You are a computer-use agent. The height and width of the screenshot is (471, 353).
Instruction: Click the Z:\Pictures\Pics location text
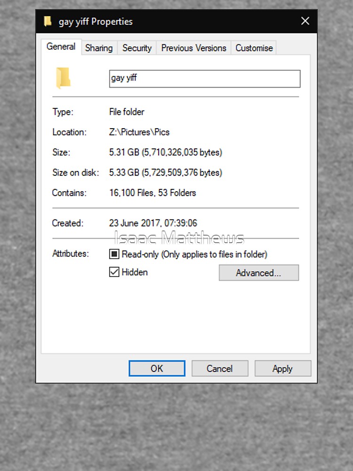pyautogui.click(x=139, y=132)
